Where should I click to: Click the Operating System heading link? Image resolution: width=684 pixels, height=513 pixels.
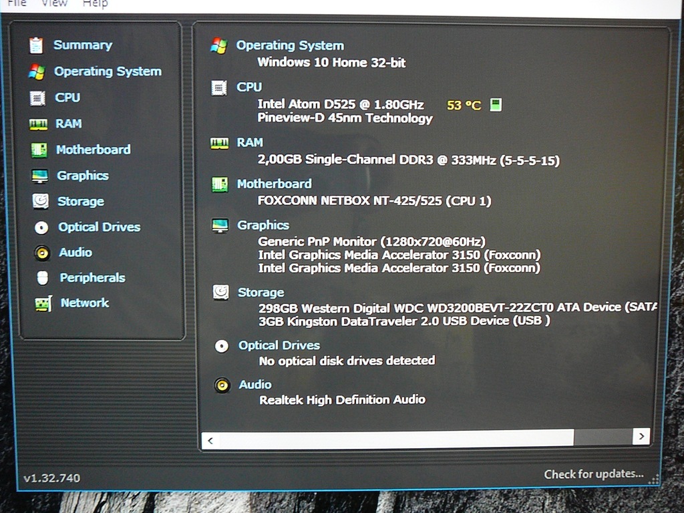pyautogui.click(x=290, y=45)
